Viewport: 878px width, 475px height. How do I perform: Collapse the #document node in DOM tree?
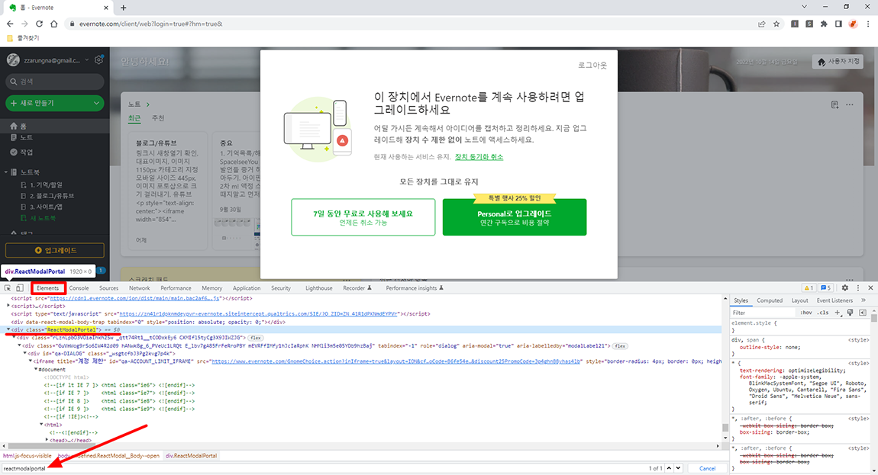click(36, 369)
